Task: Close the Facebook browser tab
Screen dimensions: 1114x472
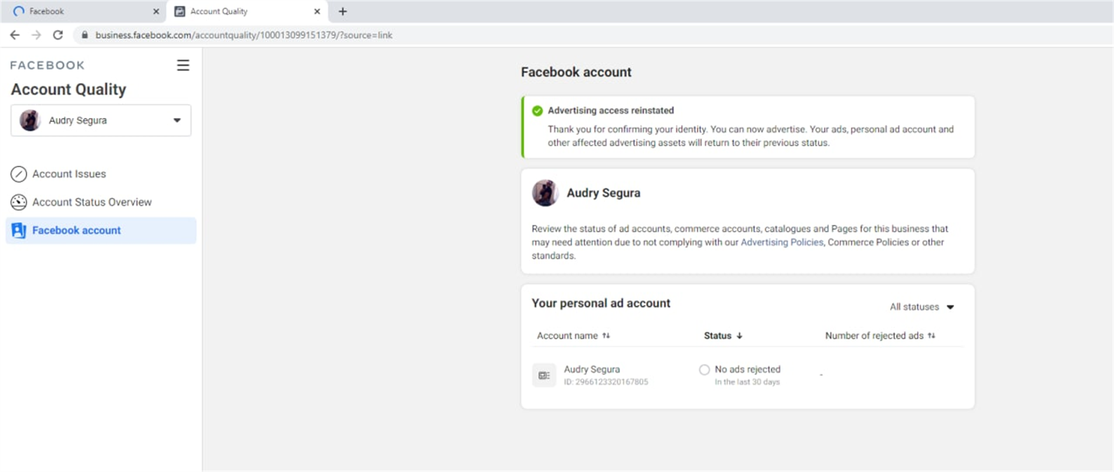Action: [156, 11]
